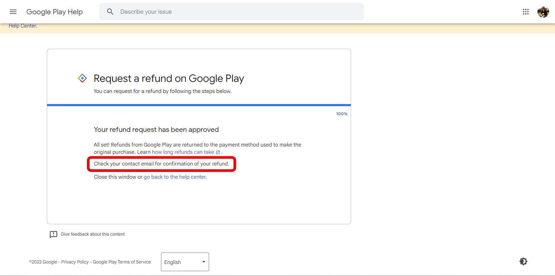
Task: Go to Google Play Help home title
Action: pos(54,12)
